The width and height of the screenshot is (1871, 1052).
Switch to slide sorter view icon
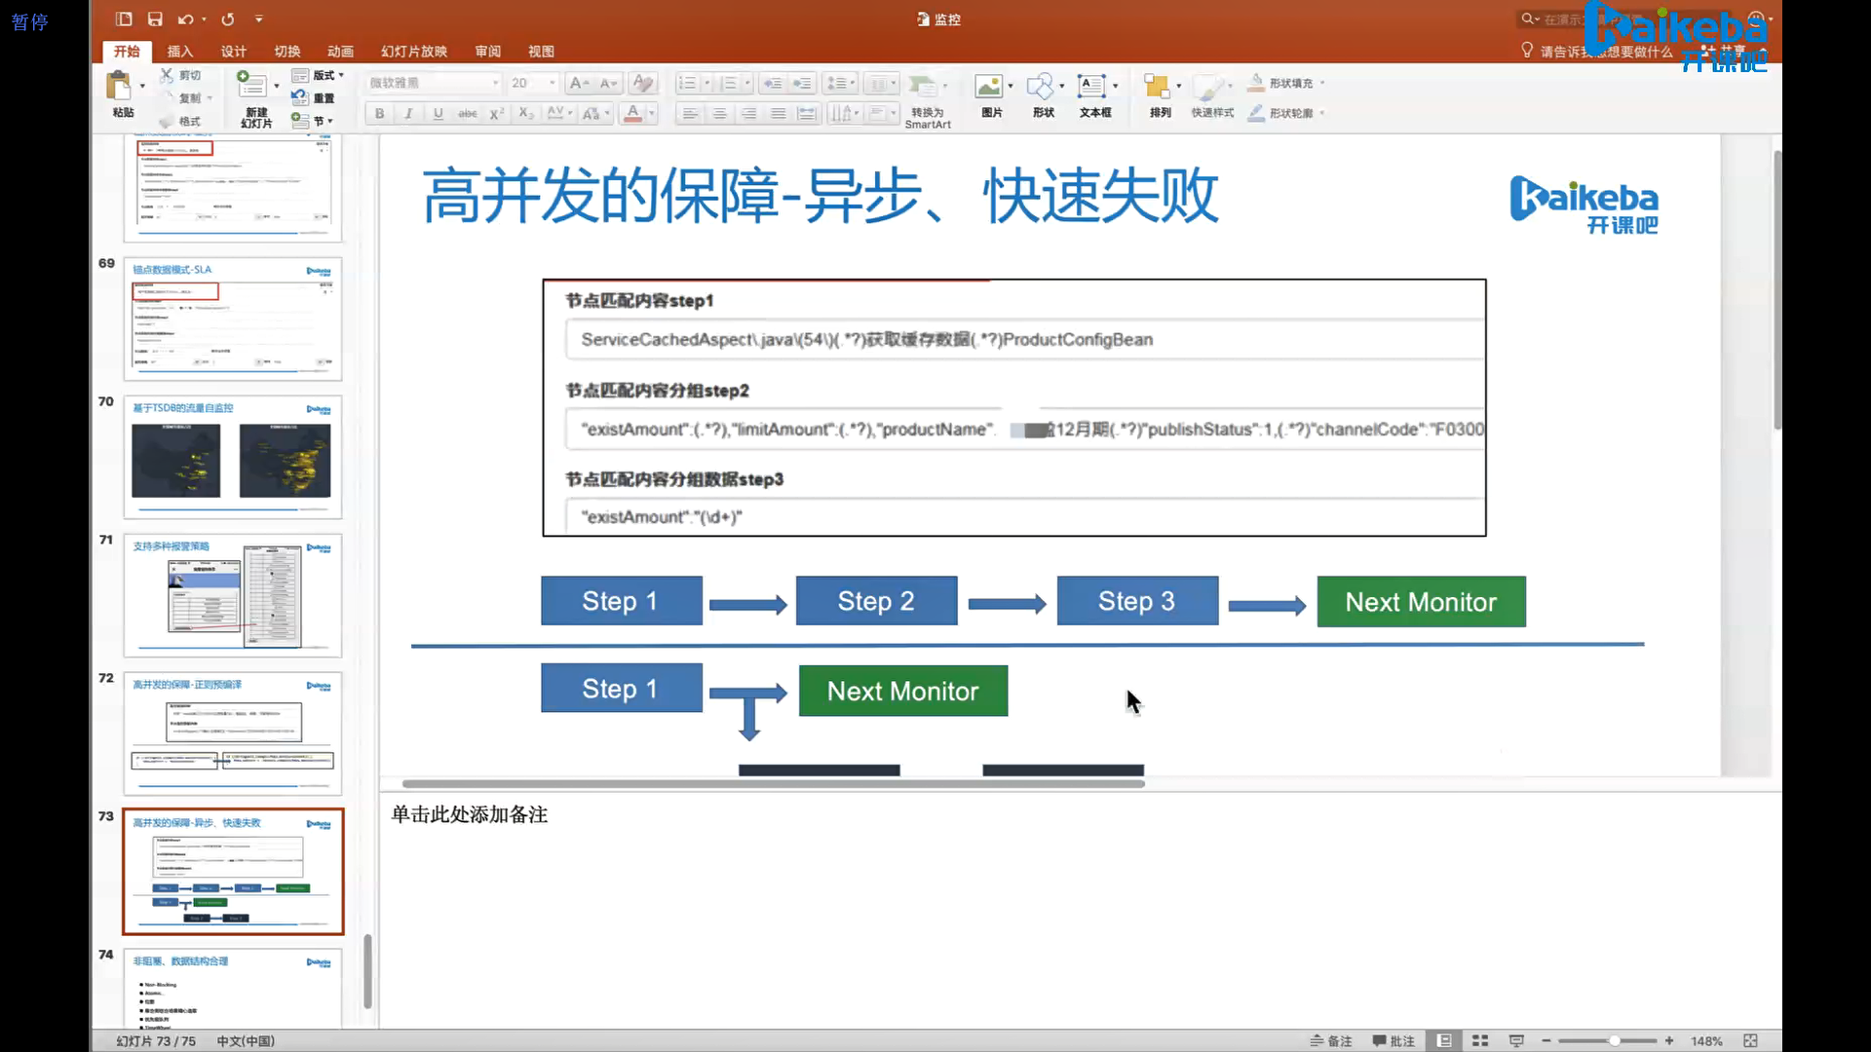(x=1480, y=1040)
